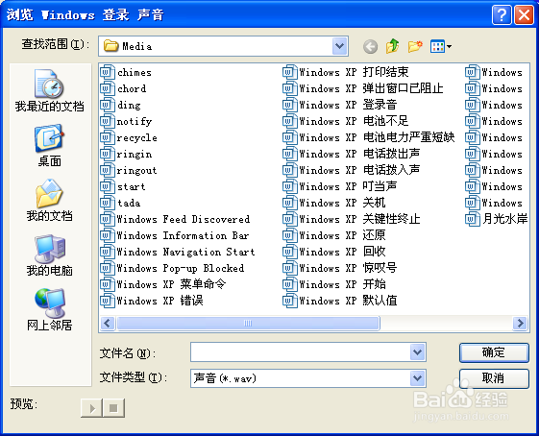
Task: Select icon of Windows XP 错误
Action: pos(108,301)
